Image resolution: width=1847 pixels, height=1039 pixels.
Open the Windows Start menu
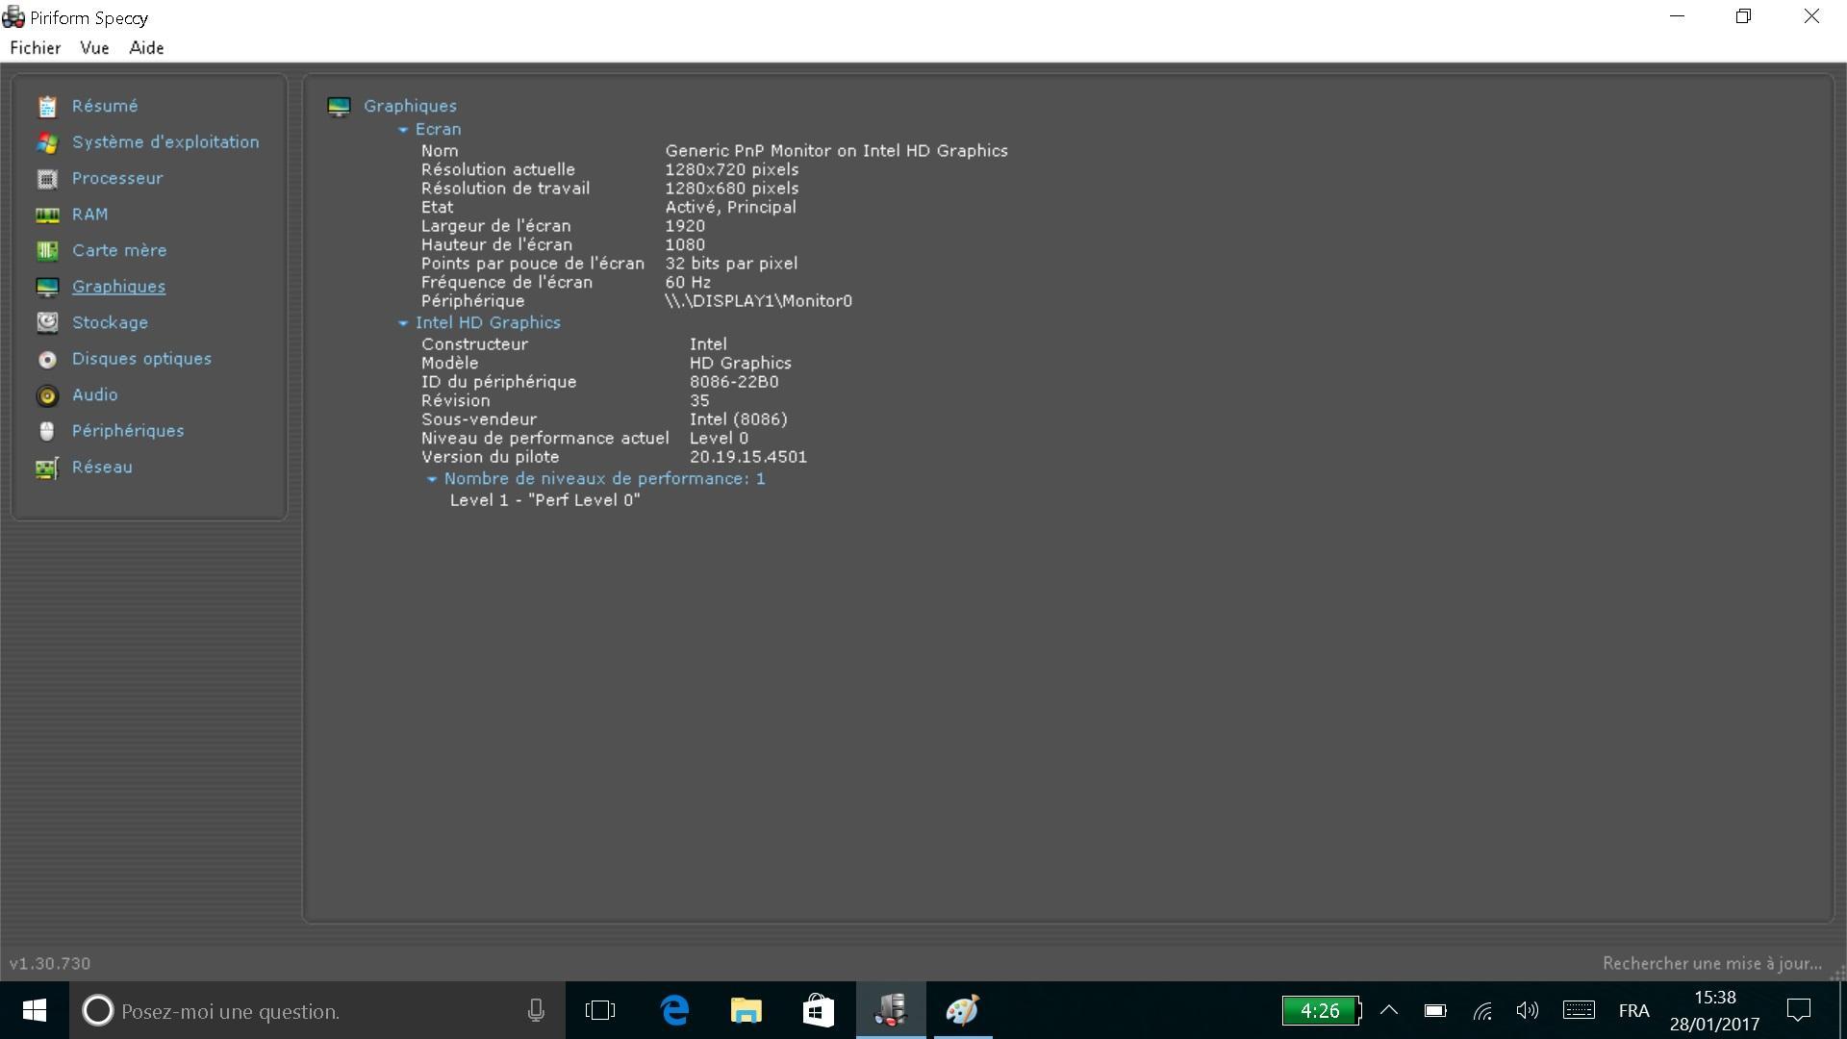[35, 1010]
